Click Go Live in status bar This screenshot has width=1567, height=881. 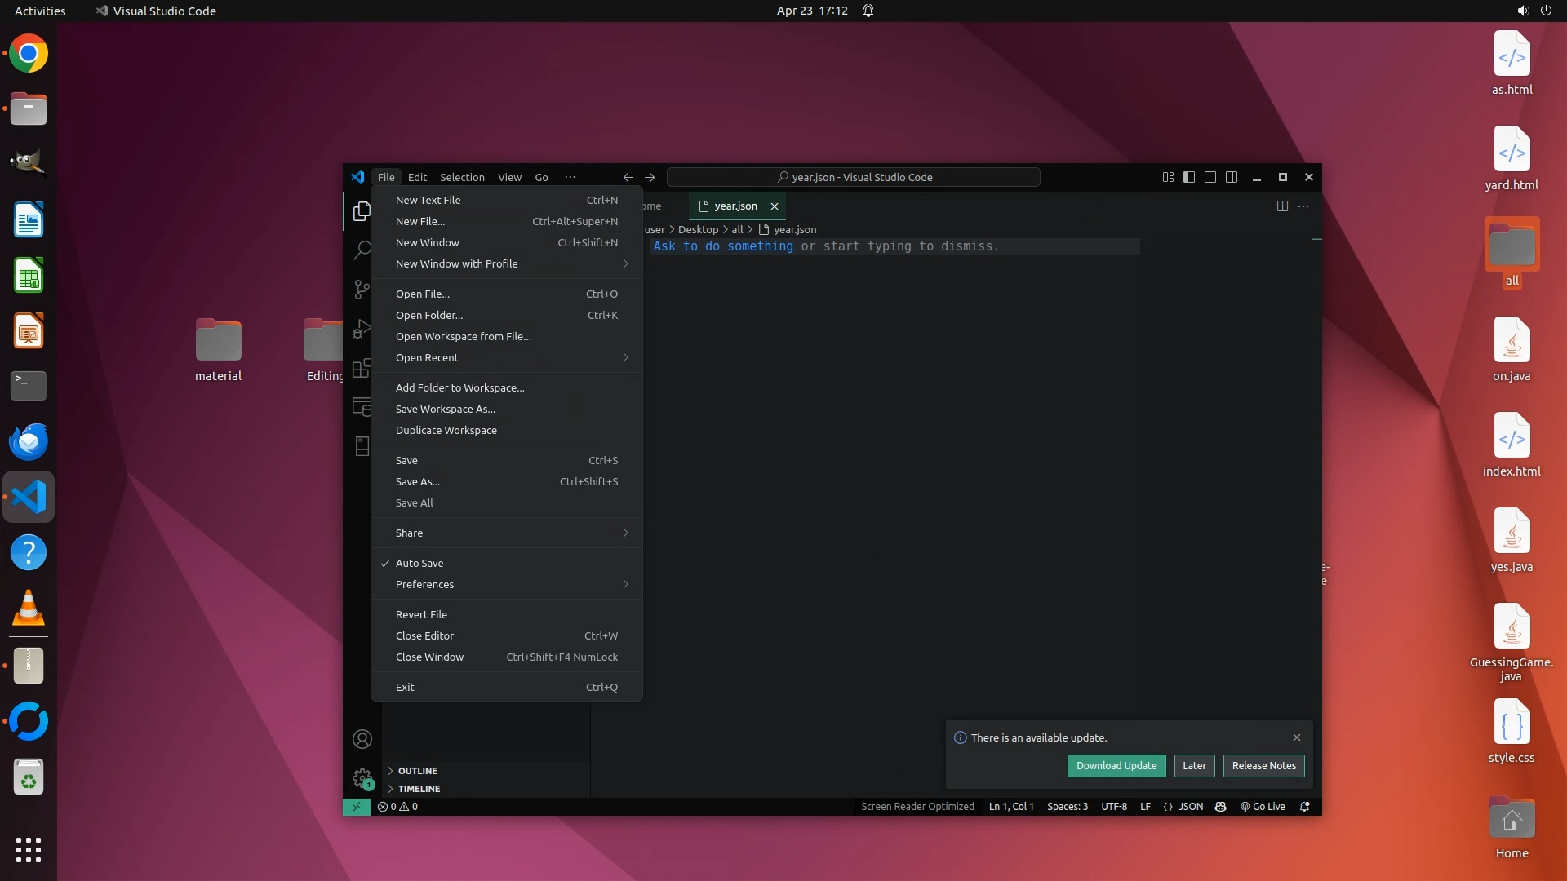point(1263,807)
